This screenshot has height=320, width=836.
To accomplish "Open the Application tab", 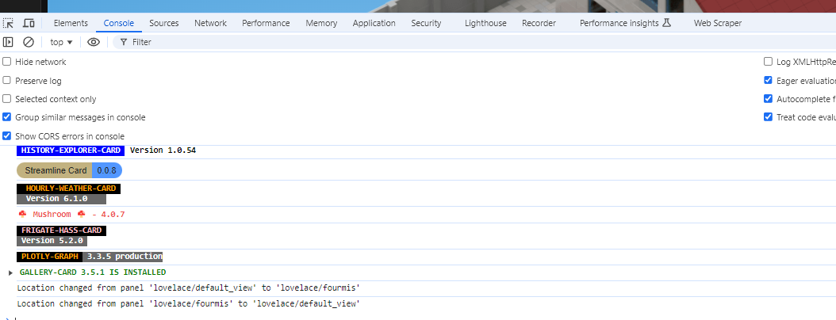I will (x=374, y=24).
